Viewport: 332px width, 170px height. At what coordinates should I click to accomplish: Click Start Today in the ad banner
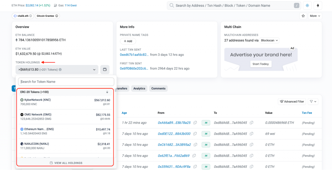(261, 64)
